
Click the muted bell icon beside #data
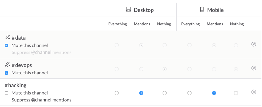tap(8, 37)
